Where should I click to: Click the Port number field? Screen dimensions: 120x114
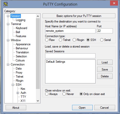[105, 31]
